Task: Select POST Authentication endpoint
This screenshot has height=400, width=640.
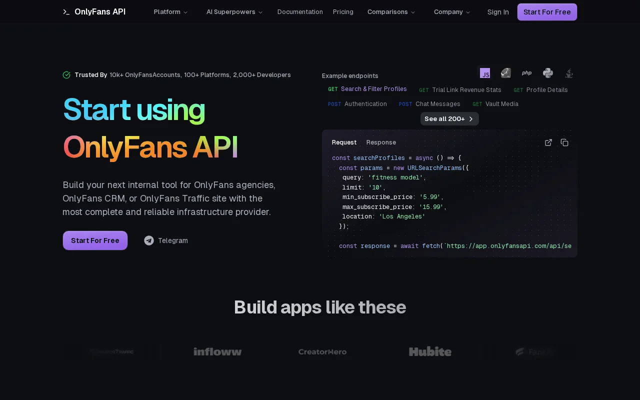Action: coord(357,104)
